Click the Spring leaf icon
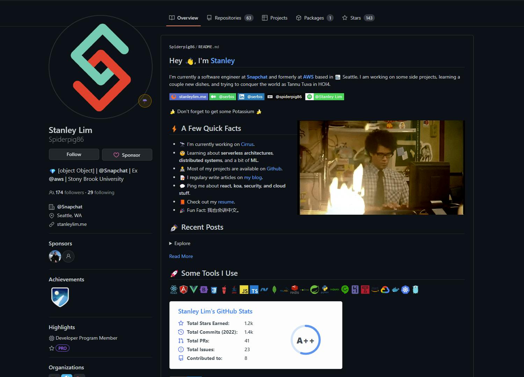Viewport: 524px width, 377px height. (314, 289)
